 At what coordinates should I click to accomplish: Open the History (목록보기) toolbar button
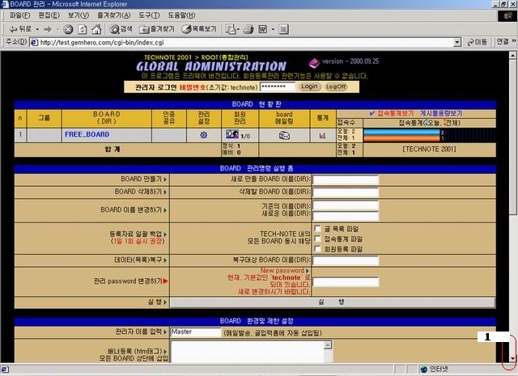(x=199, y=29)
